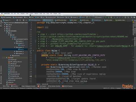The image size is (136, 102).
Task: Open the Navigate menu
Action: click(x=22, y=14)
